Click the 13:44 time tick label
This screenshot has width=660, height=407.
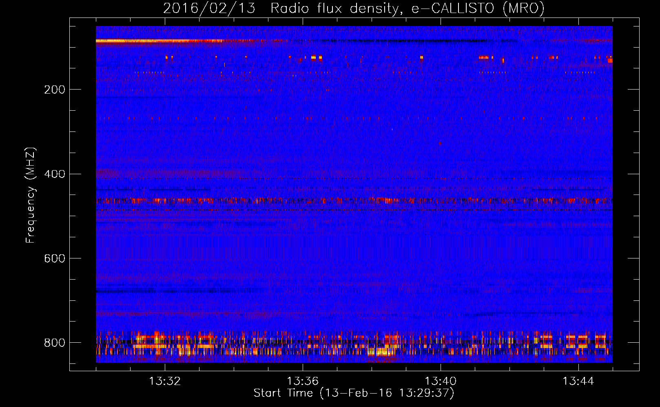pos(578,381)
